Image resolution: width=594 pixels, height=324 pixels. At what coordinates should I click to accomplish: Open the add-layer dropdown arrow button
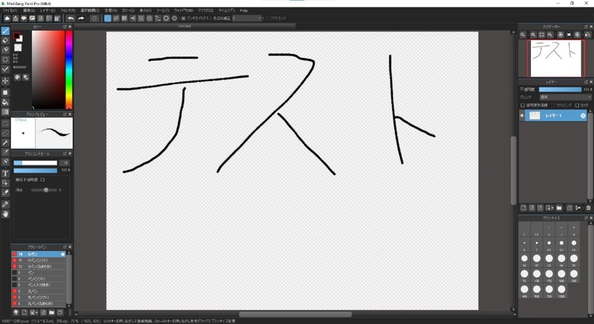(550, 208)
